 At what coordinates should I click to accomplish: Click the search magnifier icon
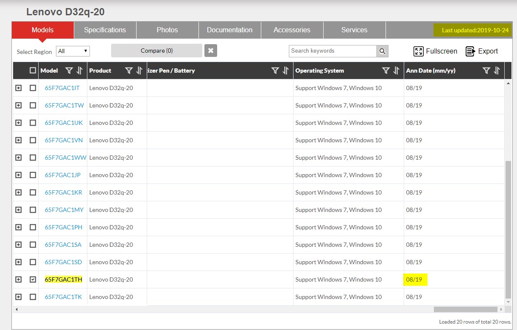click(382, 51)
